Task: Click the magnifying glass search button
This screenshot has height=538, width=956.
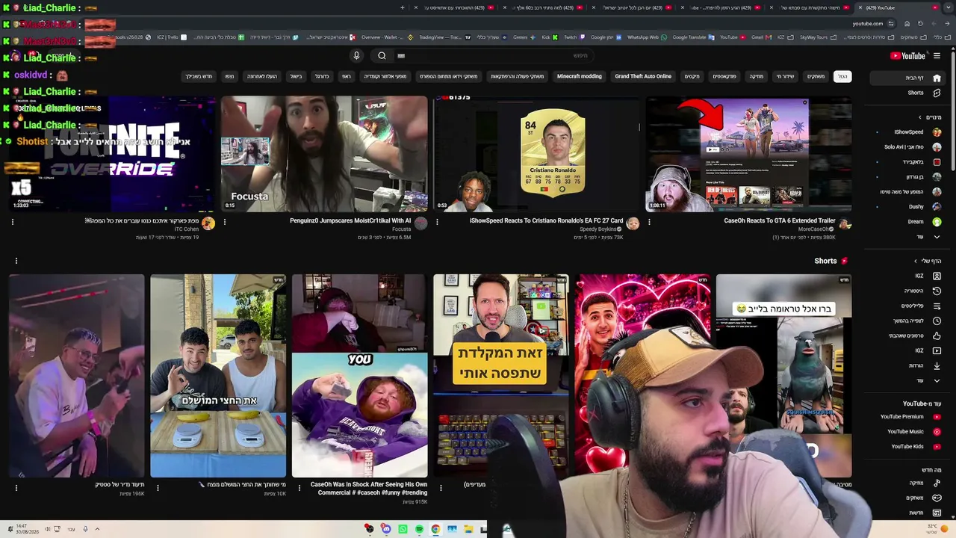Action: pyautogui.click(x=382, y=55)
